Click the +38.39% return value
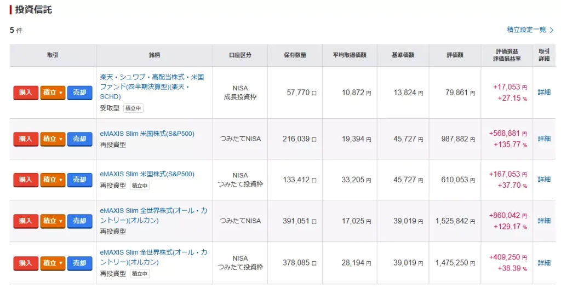Viewport: 561px width, 288px height. coord(512,268)
